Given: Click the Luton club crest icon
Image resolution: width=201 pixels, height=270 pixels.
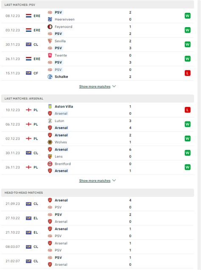Looking at the screenshot, I should point(50,121).
